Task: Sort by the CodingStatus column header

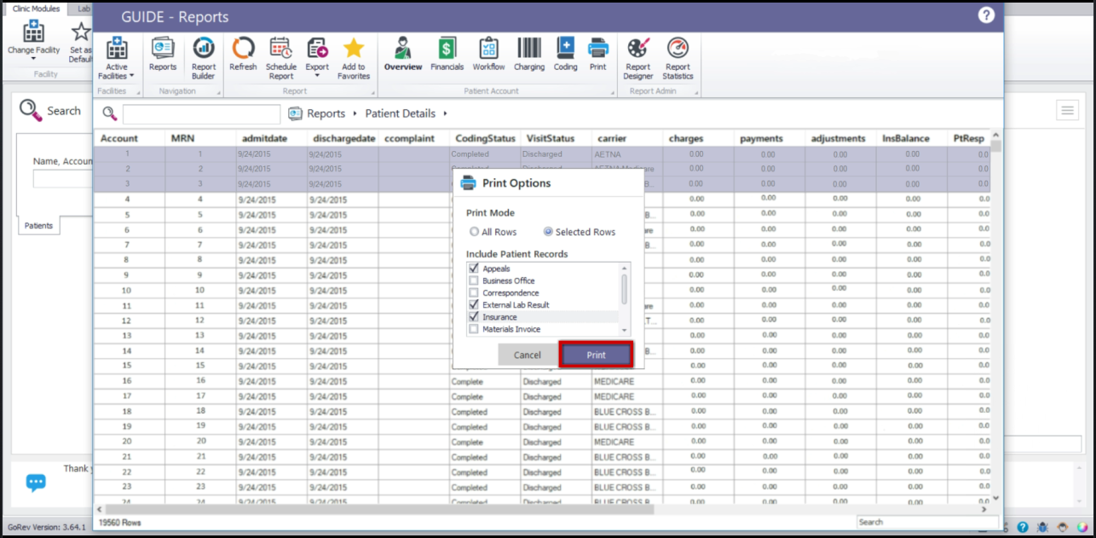Action: coord(485,138)
